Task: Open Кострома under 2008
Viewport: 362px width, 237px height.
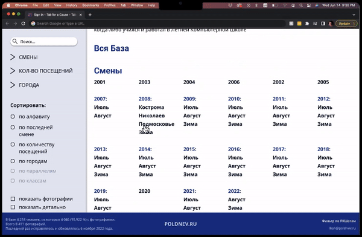Action: [x=151, y=108]
